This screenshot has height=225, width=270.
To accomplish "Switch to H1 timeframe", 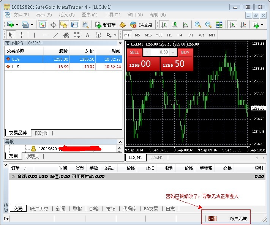I will click(x=169, y=35).
